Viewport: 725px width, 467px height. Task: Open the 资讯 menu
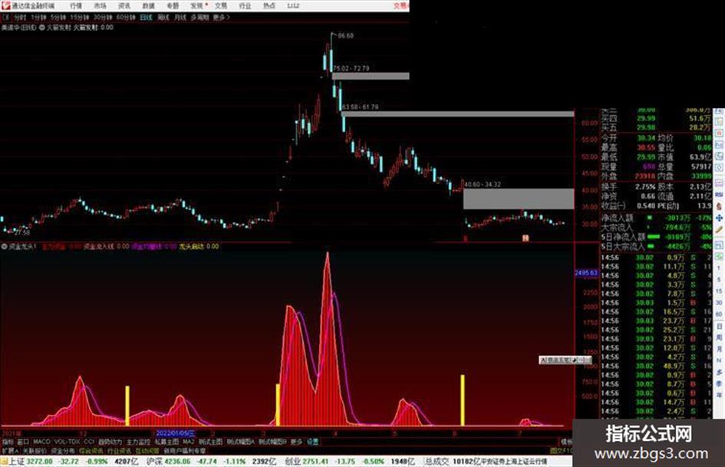point(124,5)
